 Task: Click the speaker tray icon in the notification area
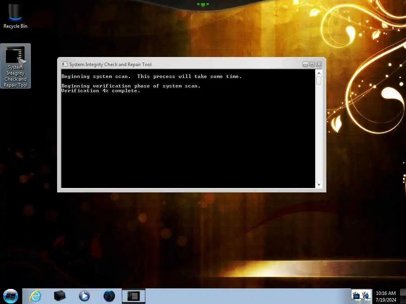point(365,296)
